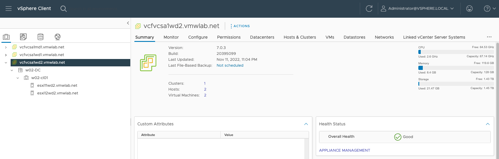
Task: Collapse the Custom Attributes panel
Action: click(306, 124)
